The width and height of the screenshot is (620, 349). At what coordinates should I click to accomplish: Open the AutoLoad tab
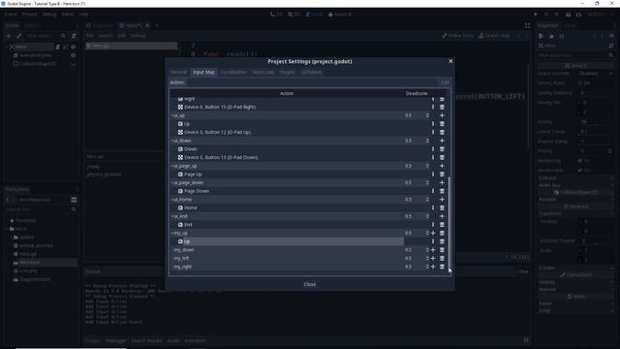[x=263, y=72]
